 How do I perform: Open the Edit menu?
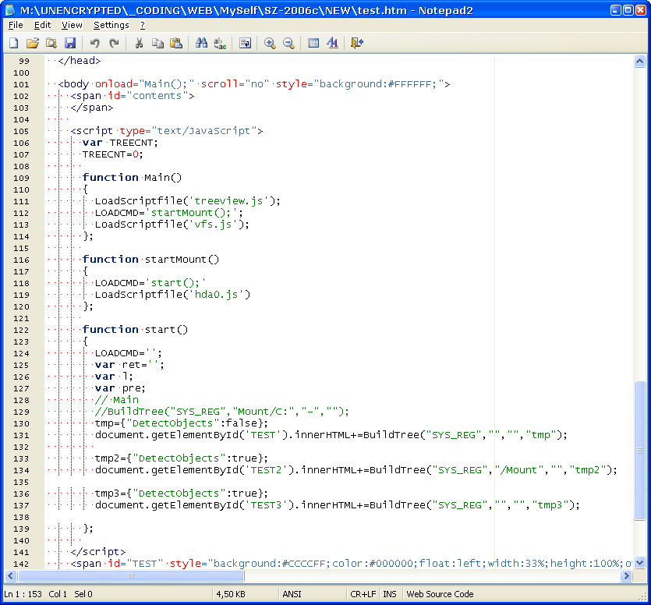[42, 25]
